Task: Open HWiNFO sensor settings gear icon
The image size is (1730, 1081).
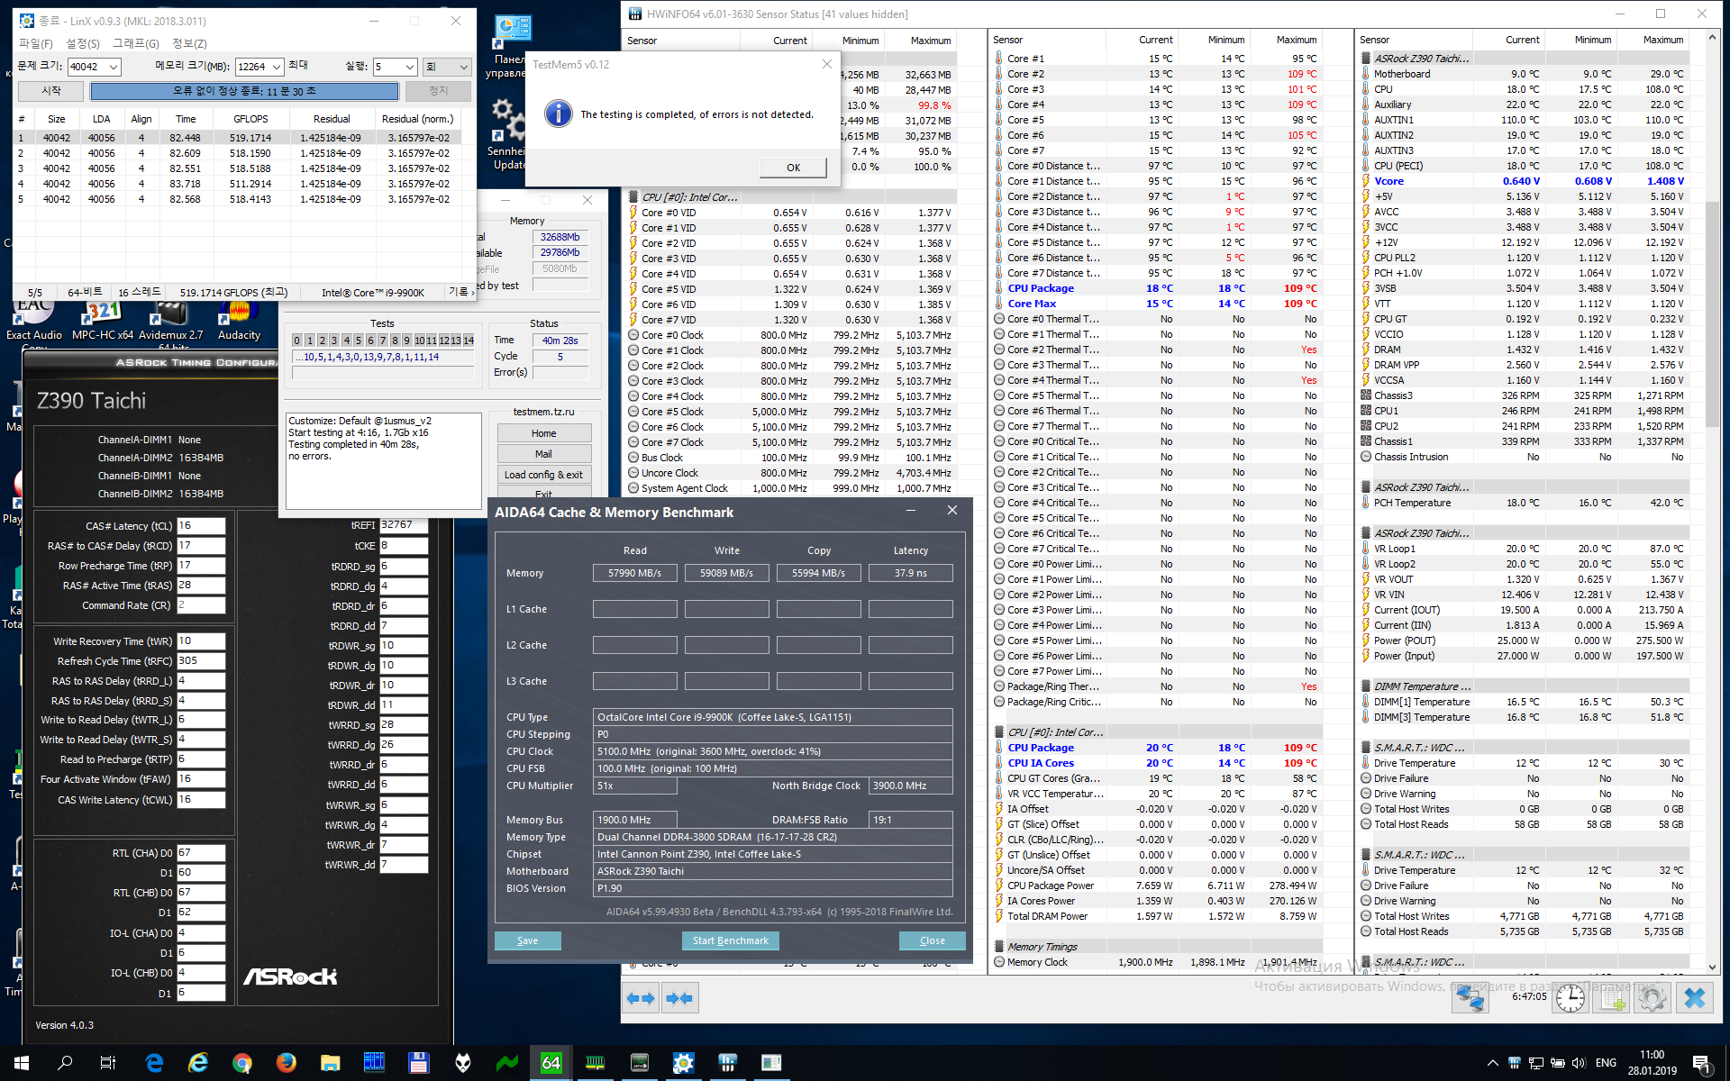Action: [x=1653, y=998]
